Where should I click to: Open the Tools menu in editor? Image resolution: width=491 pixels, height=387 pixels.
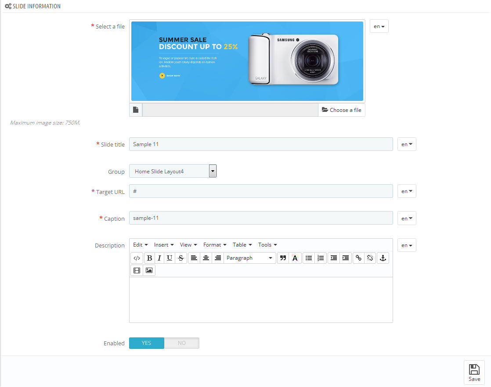267,245
